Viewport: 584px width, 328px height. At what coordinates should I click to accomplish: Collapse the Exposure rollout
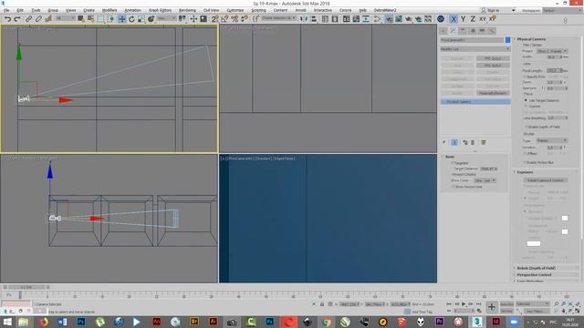(x=526, y=172)
